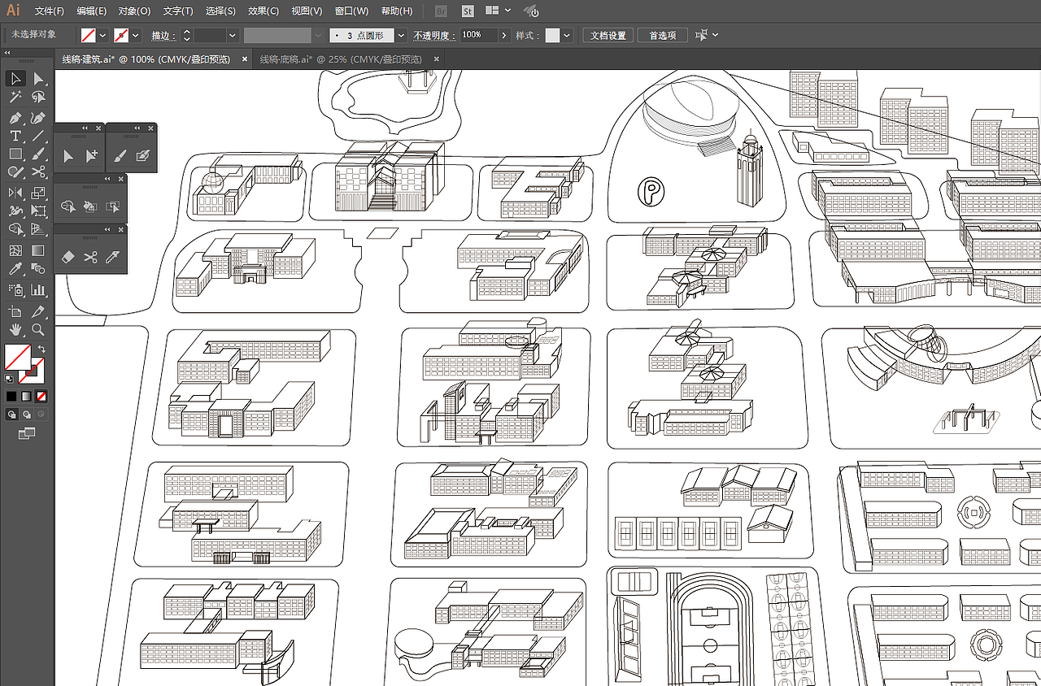The width and height of the screenshot is (1041, 686).
Task: Select the Free Transform tool
Action: [x=38, y=211]
